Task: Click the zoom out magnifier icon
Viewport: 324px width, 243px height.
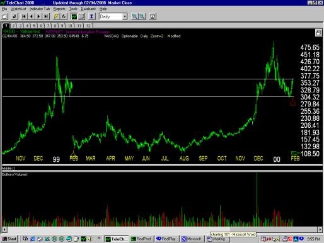Action: pyautogui.click(x=142, y=16)
